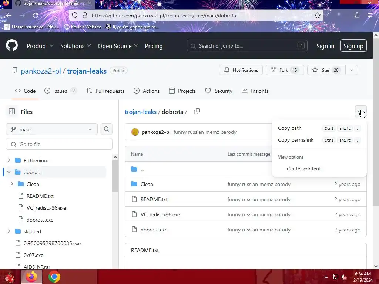Click the network tray icon
Viewport: 379px width, 284px height.
335,277
